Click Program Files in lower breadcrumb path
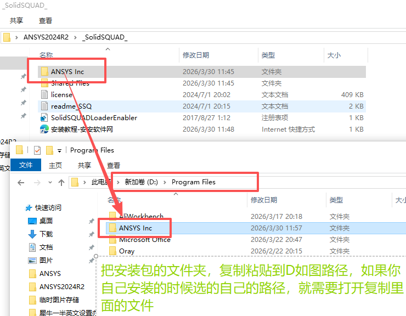Viewport: 406px width, 316px height. 194,182
